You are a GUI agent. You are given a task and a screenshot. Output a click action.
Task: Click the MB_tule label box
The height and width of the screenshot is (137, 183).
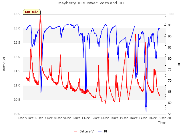32,12
